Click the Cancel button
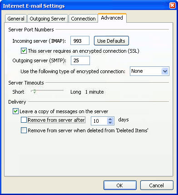The width and height of the screenshot is (178, 195). click(157, 185)
